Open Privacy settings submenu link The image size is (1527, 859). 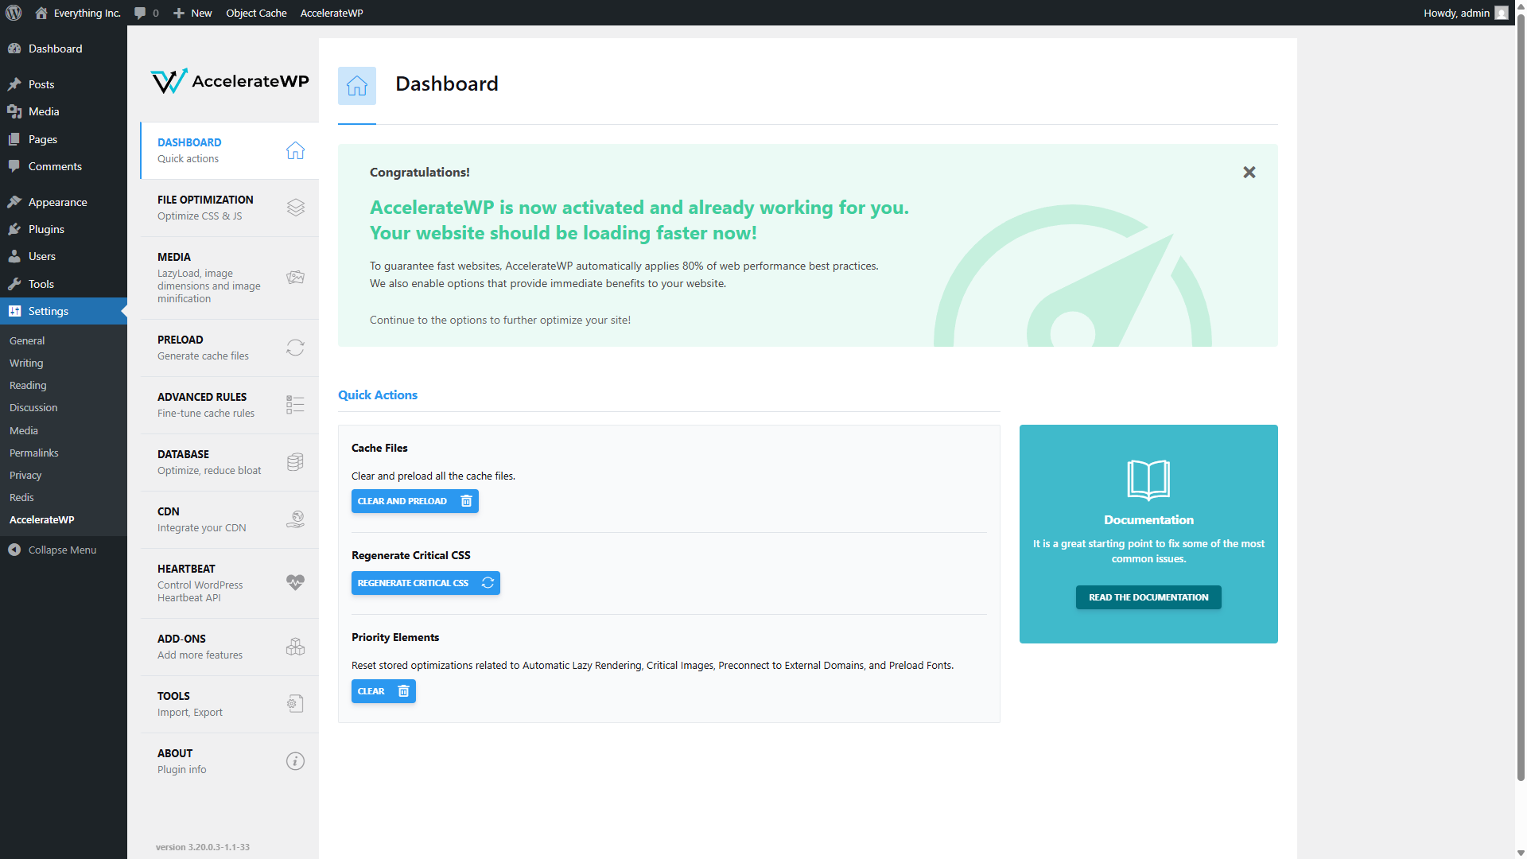point(25,475)
